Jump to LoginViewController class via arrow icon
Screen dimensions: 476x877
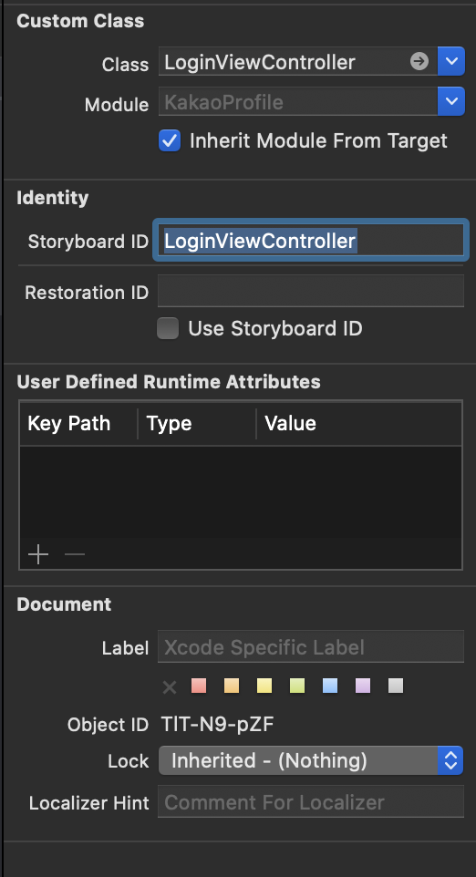419,61
